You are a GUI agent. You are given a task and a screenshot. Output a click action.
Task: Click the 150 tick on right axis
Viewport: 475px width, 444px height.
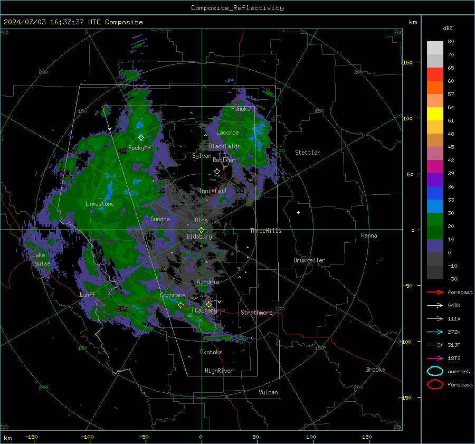tap(407, 62)
